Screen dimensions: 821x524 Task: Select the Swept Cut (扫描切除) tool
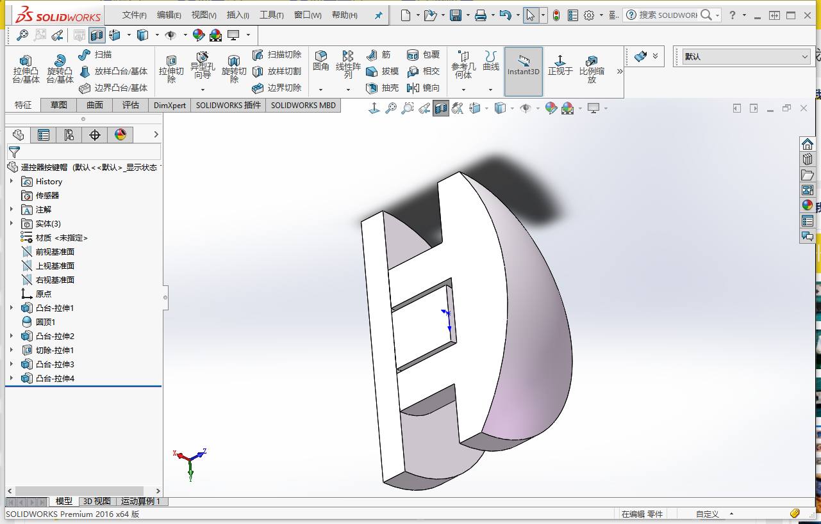click(276, 55)
